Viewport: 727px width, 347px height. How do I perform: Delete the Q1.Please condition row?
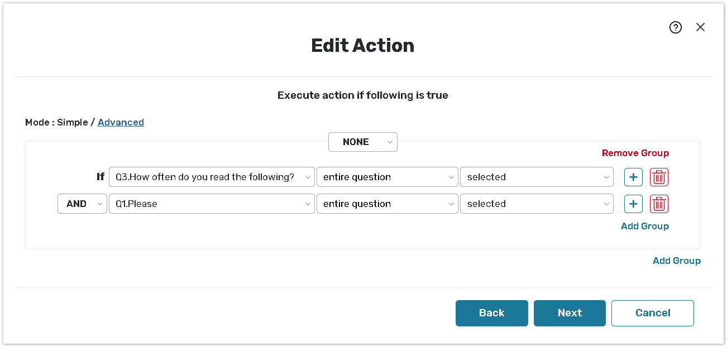pyautogui.click(x=659, y=204)
